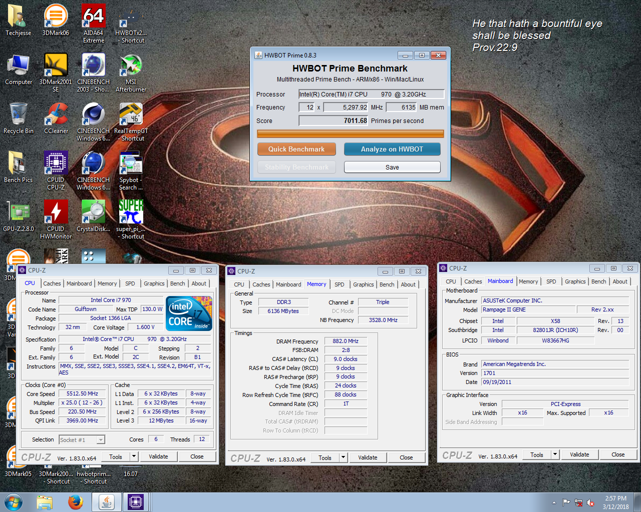Open CPUID HWMonitor icon
Viewport: 641px width, 512px height.
[x=56, y=219]
